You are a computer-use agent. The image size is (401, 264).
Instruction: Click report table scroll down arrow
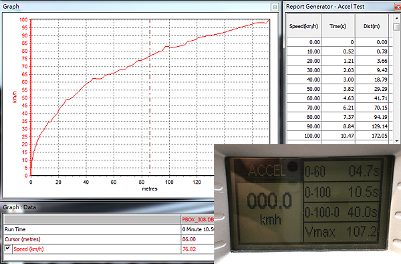[x=396, y=141]
